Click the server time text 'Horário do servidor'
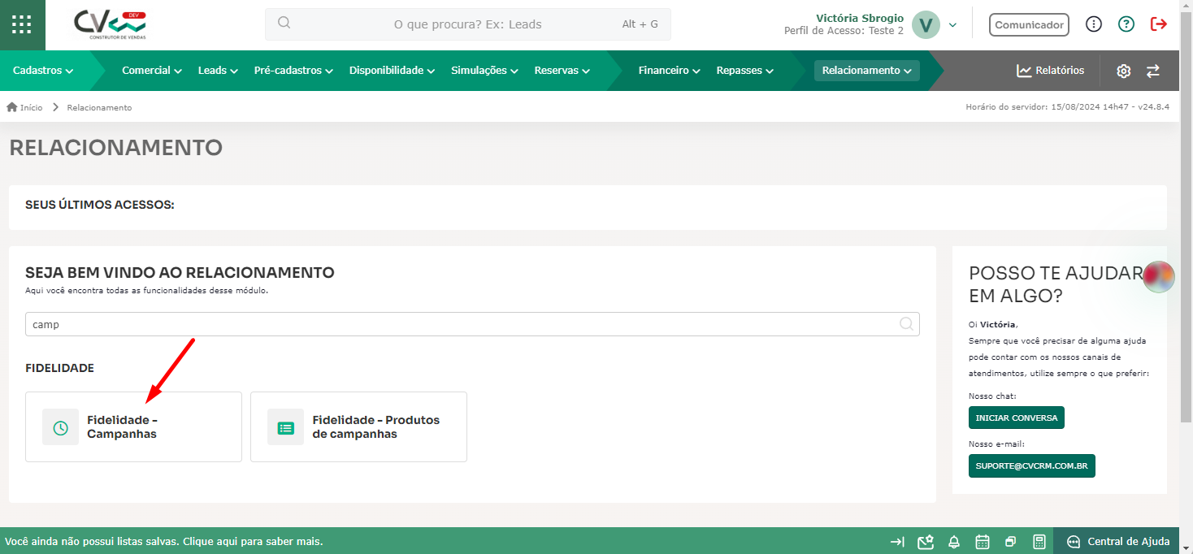The image size is (1193, 554). 1068,107
